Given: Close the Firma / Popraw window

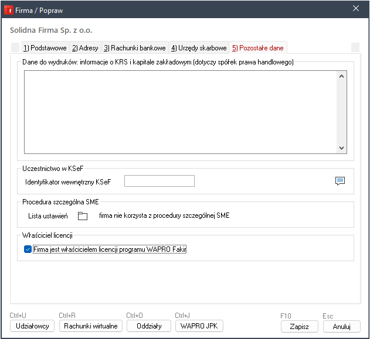Looking at the screenshot, I should 355,9.
